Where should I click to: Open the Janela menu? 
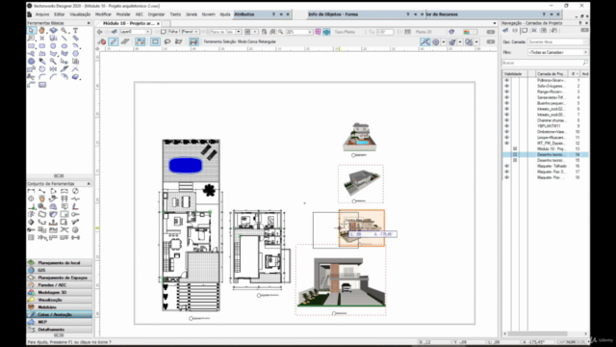[192, 14]
